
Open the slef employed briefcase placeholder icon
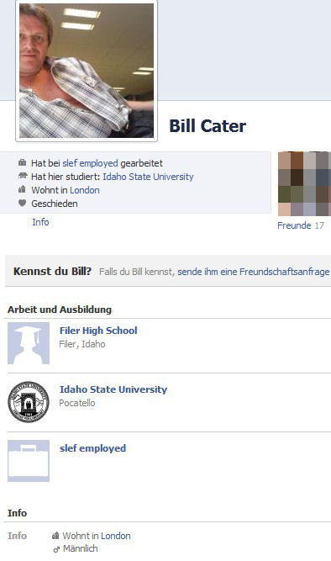click(x=29, y=461)
